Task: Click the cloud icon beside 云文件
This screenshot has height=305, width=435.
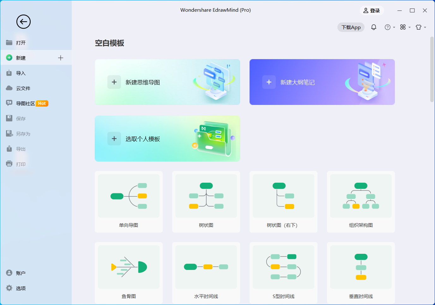Action: (x=9, y=88)
